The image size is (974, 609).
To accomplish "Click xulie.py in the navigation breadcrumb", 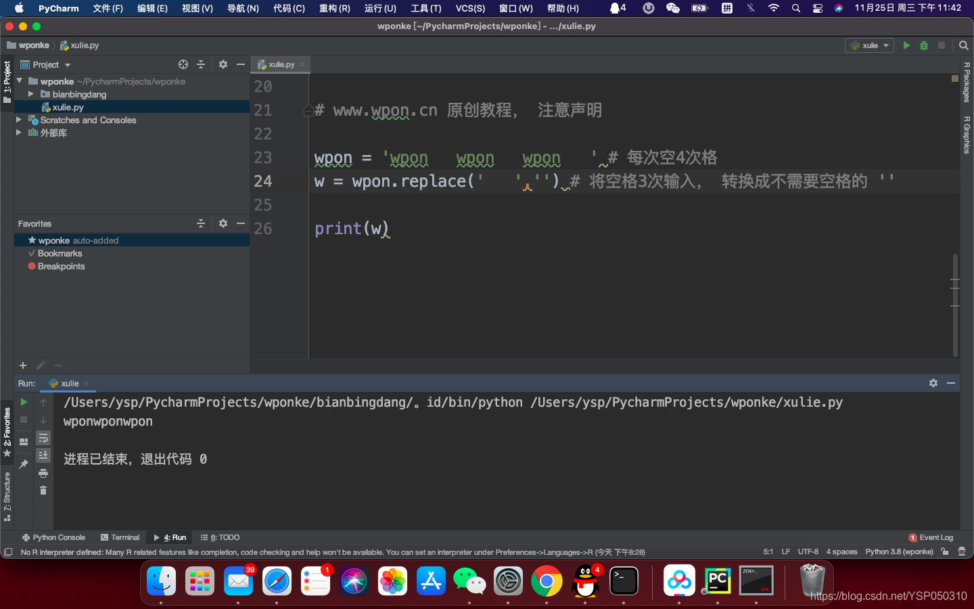I will click(80, 45).
